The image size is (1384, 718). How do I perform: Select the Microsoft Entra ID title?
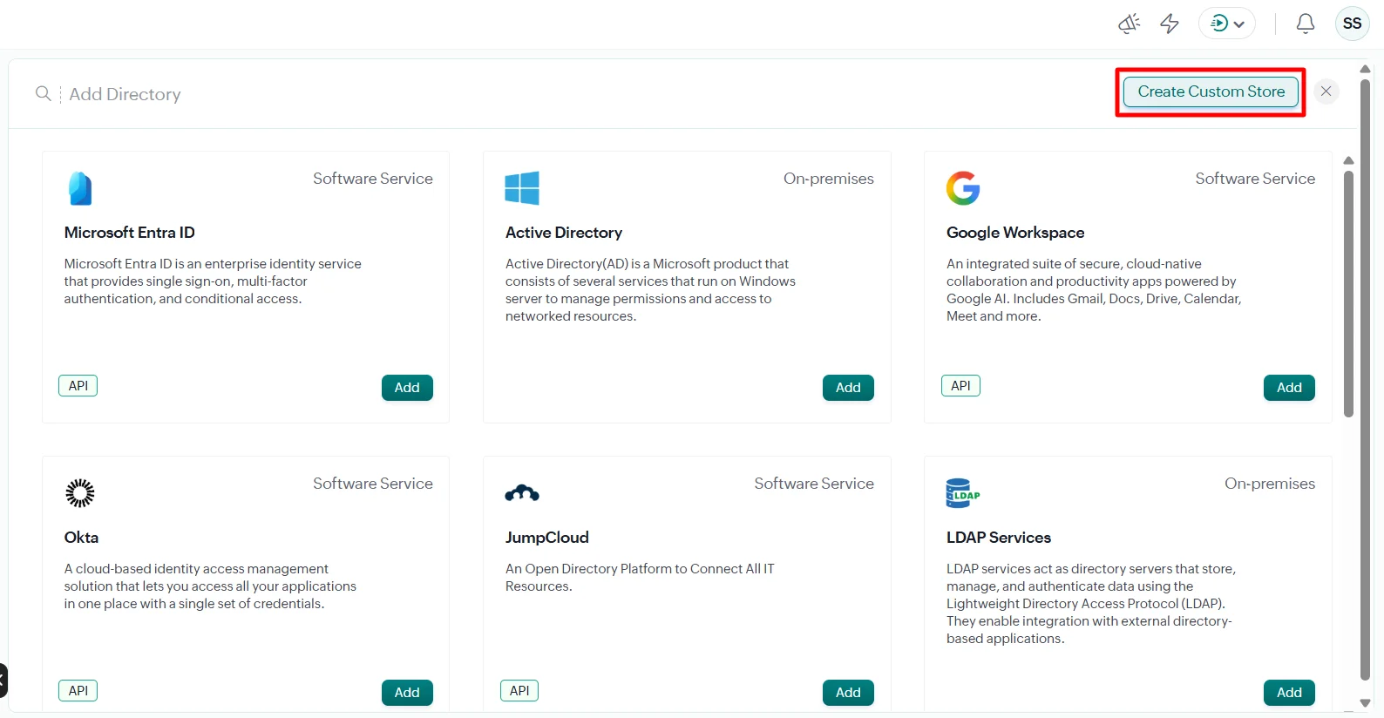tap(129, 233)
